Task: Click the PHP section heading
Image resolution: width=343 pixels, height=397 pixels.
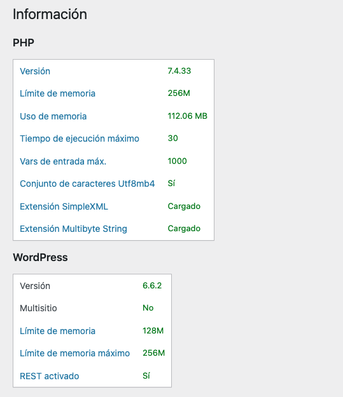Action: point(24,43)
